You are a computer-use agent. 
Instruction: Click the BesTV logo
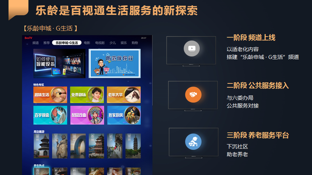pos(28,38)
